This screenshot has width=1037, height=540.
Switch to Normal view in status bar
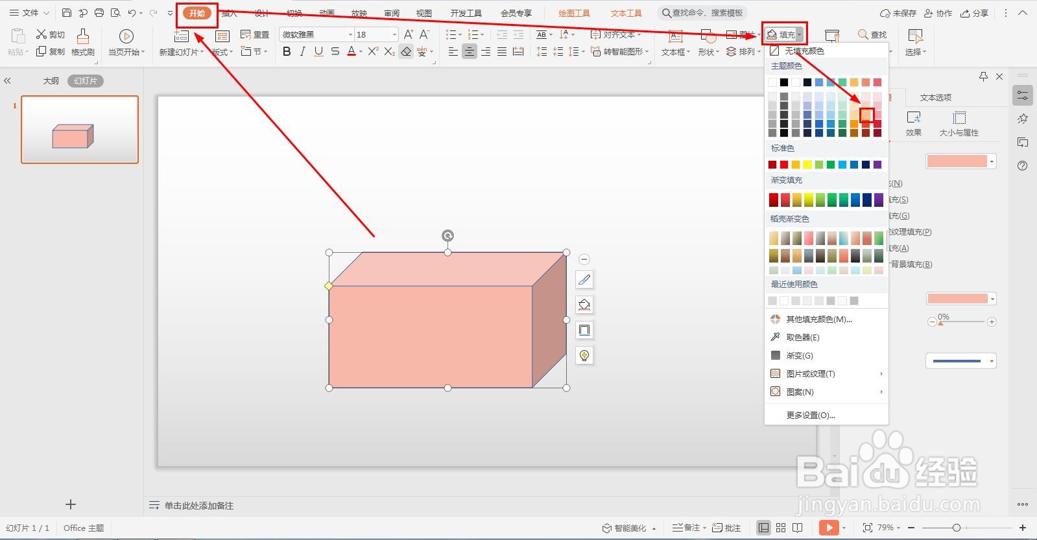coord(764,528)
